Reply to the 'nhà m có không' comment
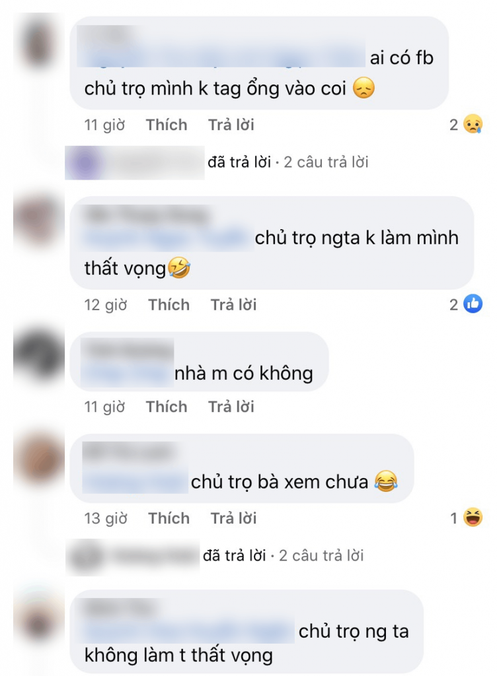The height and width of the screenshot is (676, 497). 231,406
